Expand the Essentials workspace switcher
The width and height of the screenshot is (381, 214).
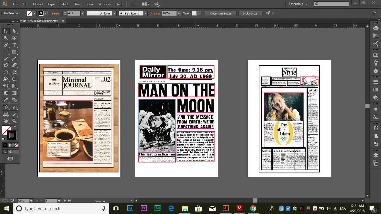pyautogui.click(x=298, y=4)
